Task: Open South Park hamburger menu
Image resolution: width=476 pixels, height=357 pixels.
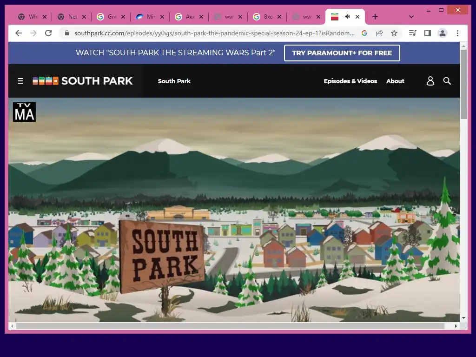Action: coord(20,81)
